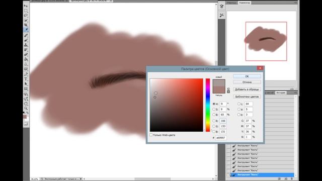
Task: Select the Crop tool
Action: point(26,25)
